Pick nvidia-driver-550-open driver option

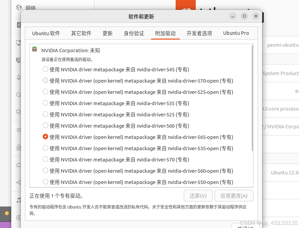45,182
